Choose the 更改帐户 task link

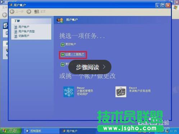pyautogui.click(x=70, y=44)
